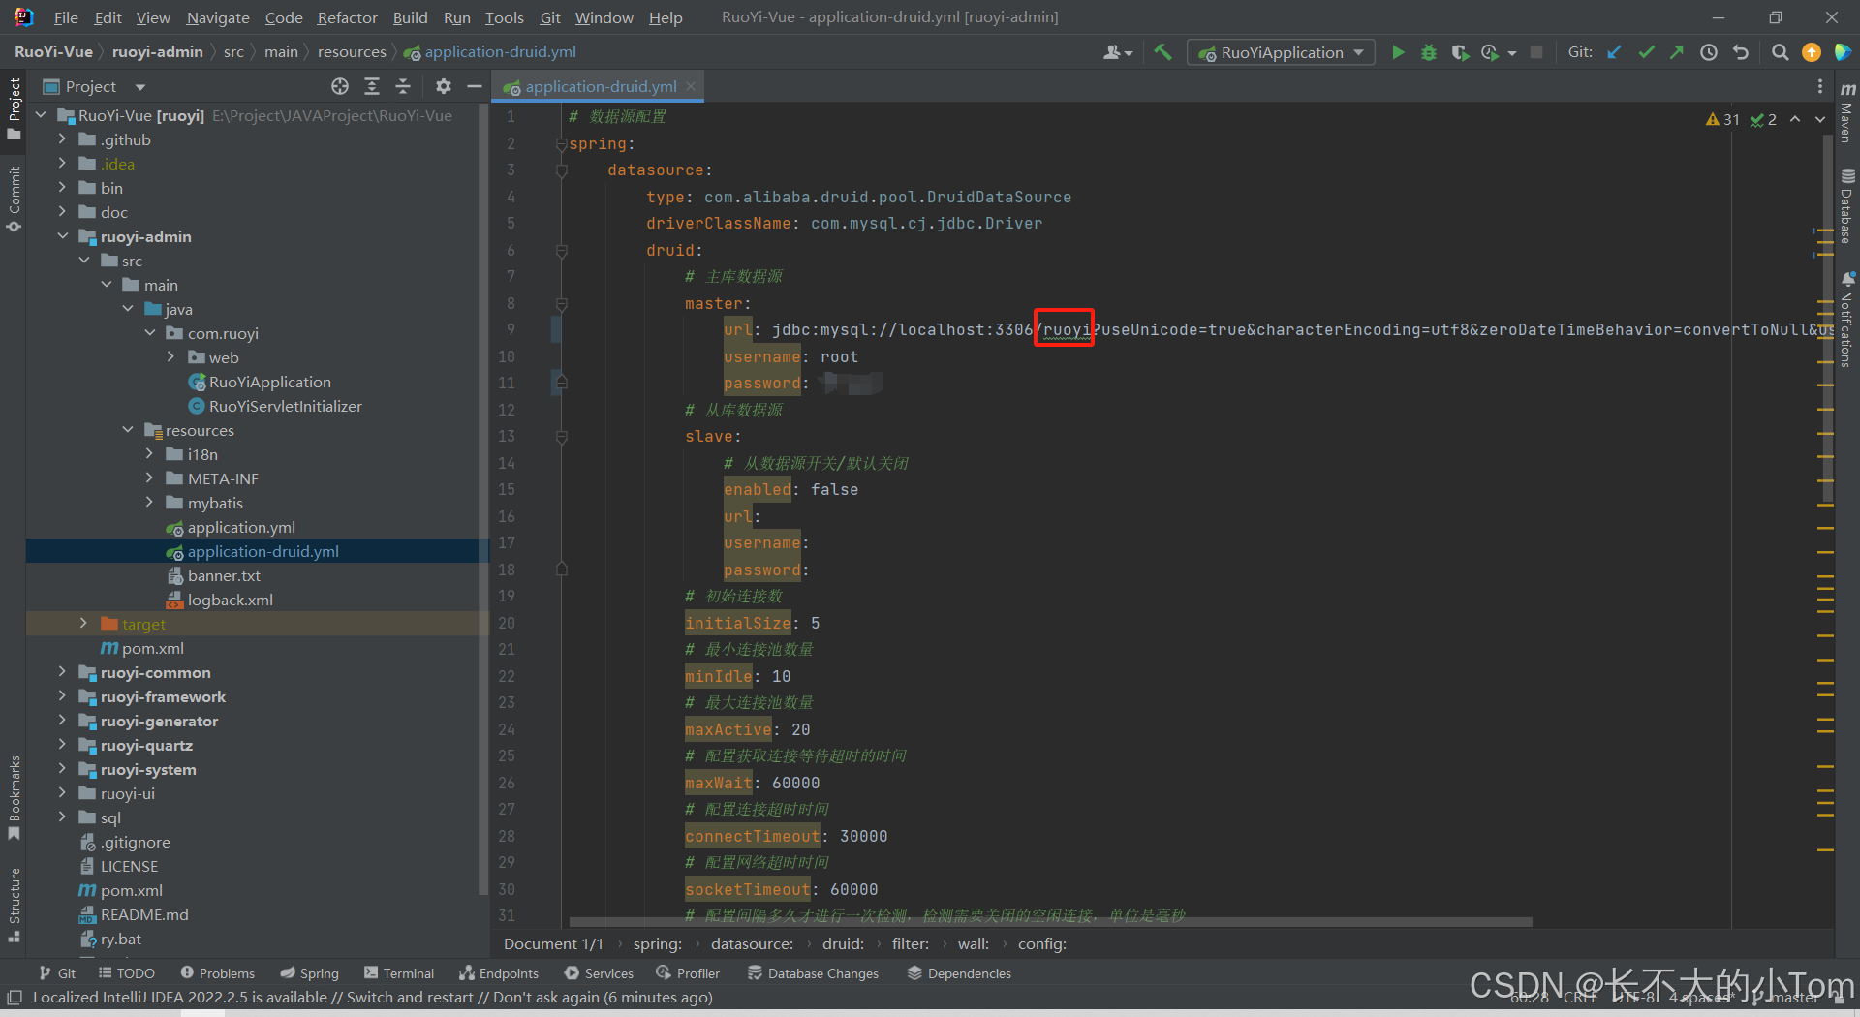Rollback changes with the undo icon

(x=1741, y=52)
